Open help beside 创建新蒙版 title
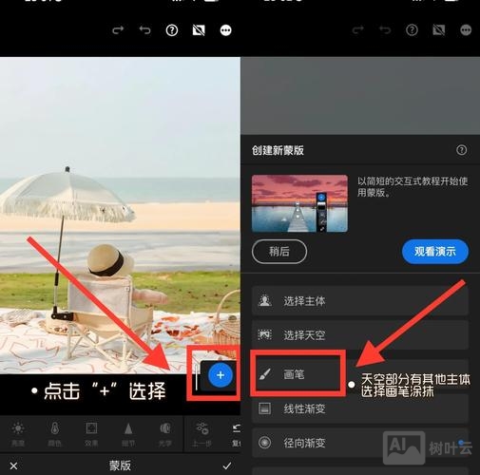Screen dimensions: 480x475 (461, 150)
